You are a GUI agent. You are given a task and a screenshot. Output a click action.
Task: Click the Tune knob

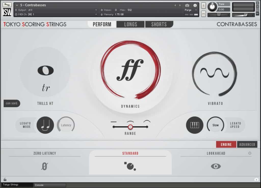click(212, 7)
